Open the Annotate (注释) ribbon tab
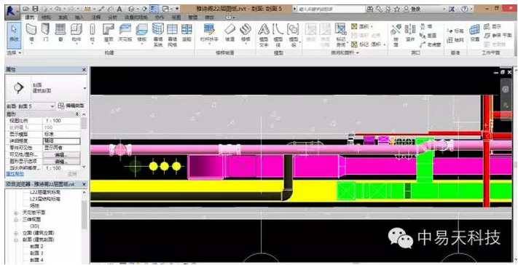518x265 pixels. 96,17
